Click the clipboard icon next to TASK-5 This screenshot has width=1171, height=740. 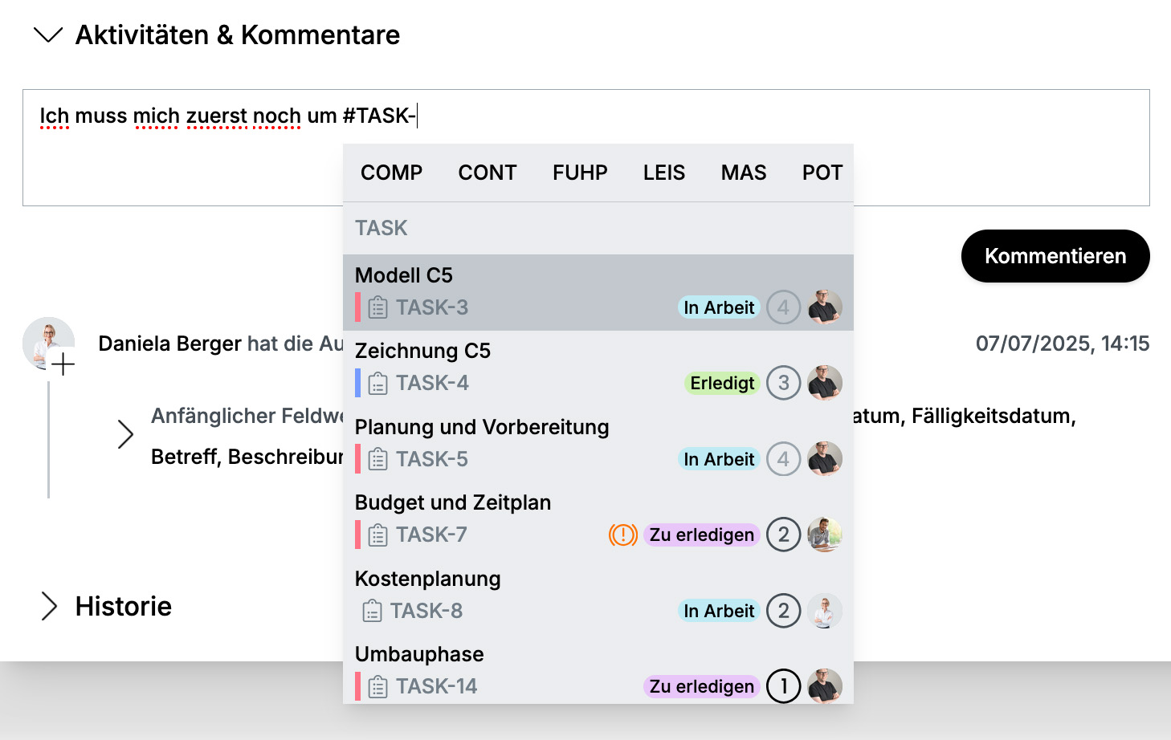pos(377,459)
